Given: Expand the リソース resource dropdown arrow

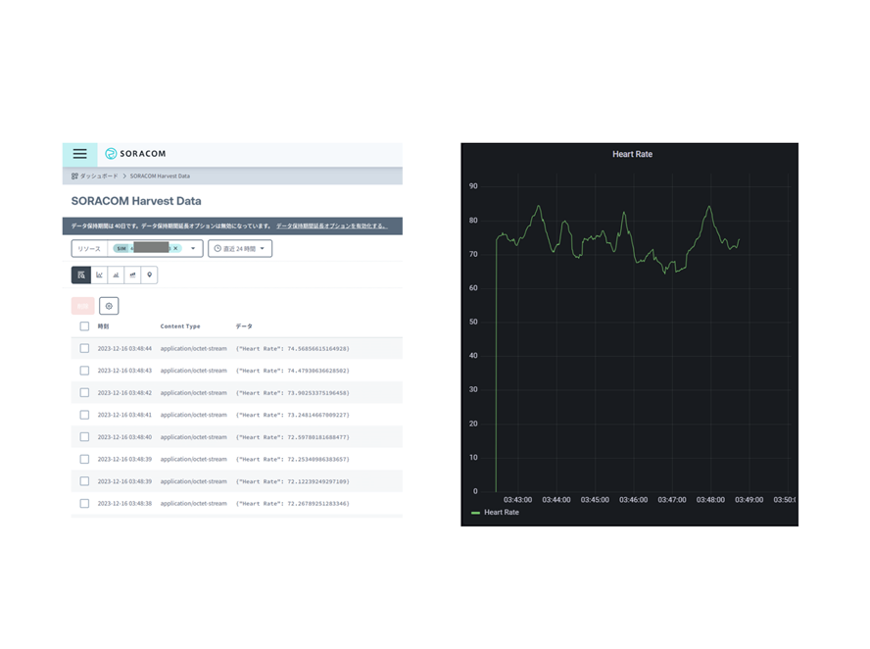Looking at the screenshot, I should click(193, 249).
